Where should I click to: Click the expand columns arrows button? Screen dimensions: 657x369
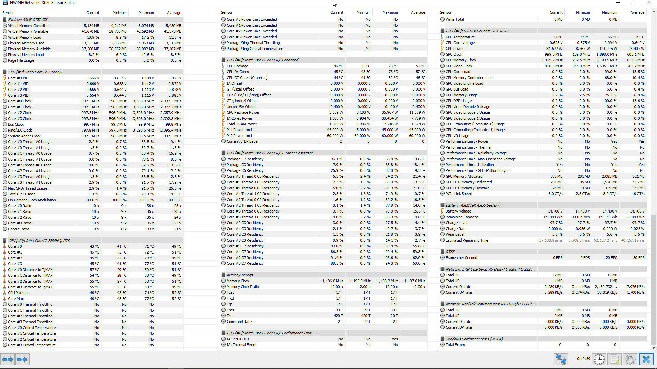(8, 359)
